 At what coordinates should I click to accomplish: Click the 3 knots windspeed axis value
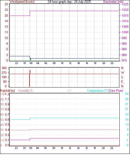[x=7, y=55]
